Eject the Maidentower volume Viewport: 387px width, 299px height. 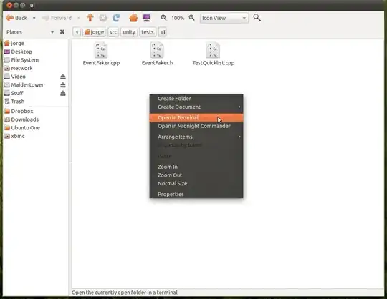pyautogui.click(x=63, y=85)
